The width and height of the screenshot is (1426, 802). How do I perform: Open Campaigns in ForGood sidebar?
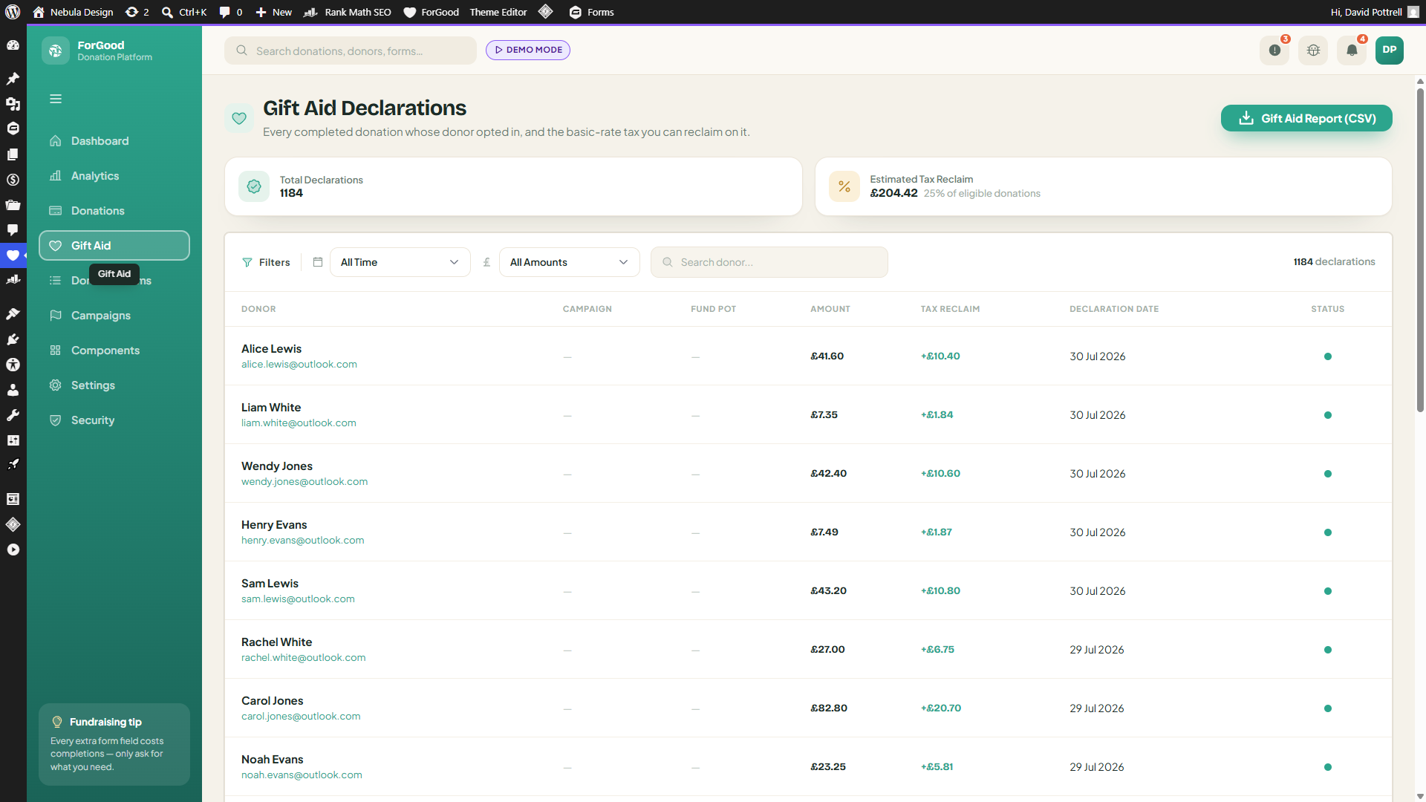pos(114,316)
